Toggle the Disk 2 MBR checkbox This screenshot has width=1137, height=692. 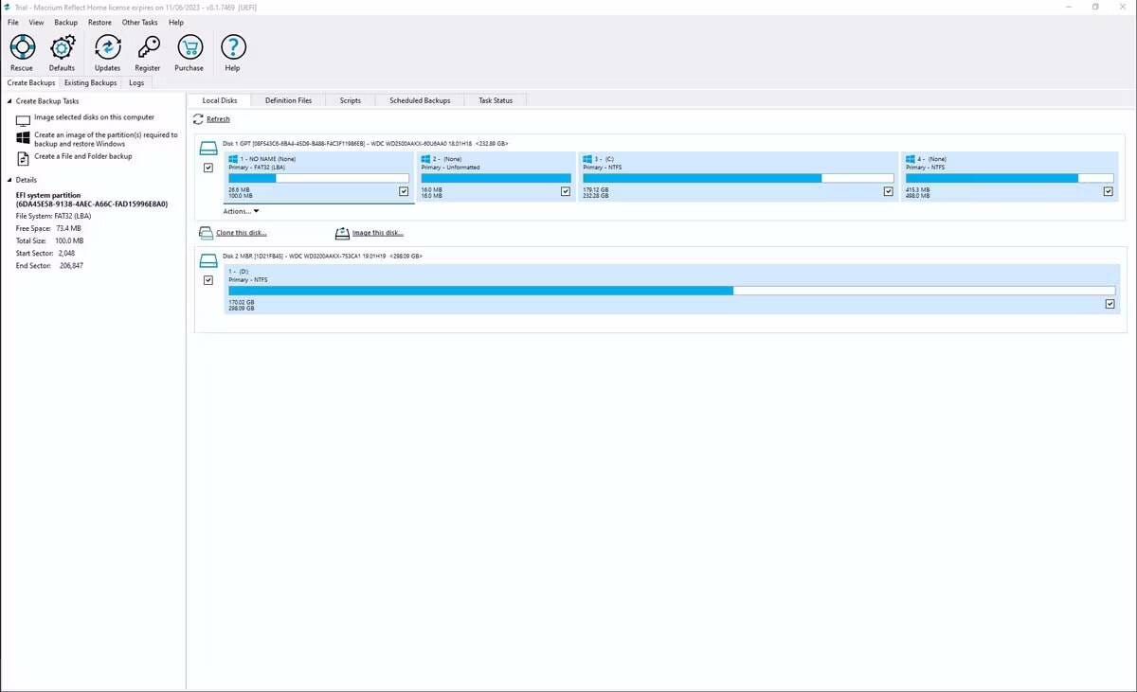click(208, 280)
